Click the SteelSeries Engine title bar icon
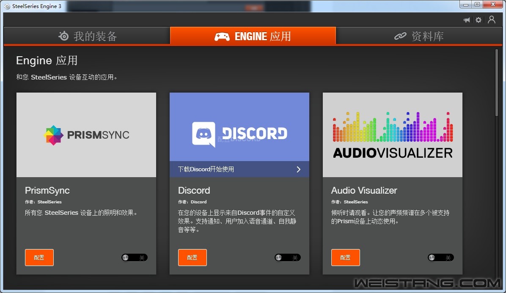The image size is (506, 293). coord(7,6)
